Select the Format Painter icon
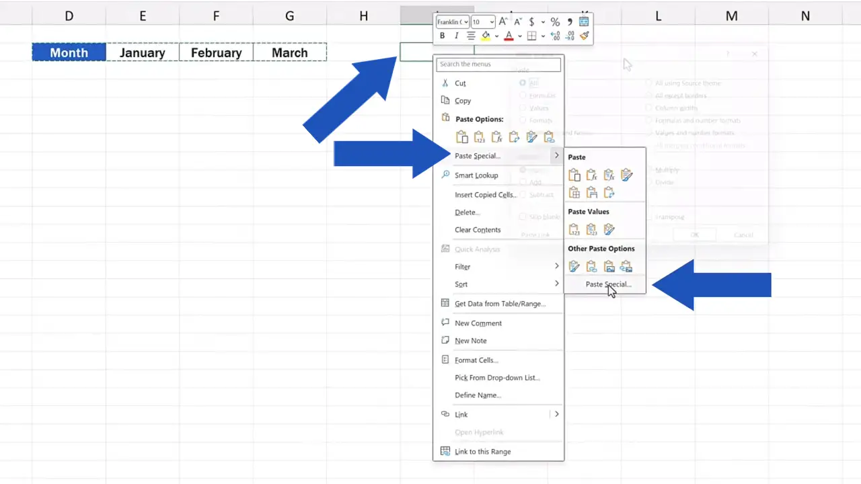The image size is (861, 484). tap(584, 36)
